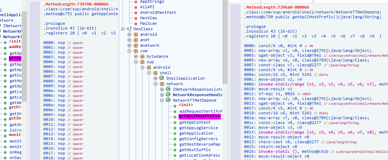Click the anetwork package icon

point(136,45)
